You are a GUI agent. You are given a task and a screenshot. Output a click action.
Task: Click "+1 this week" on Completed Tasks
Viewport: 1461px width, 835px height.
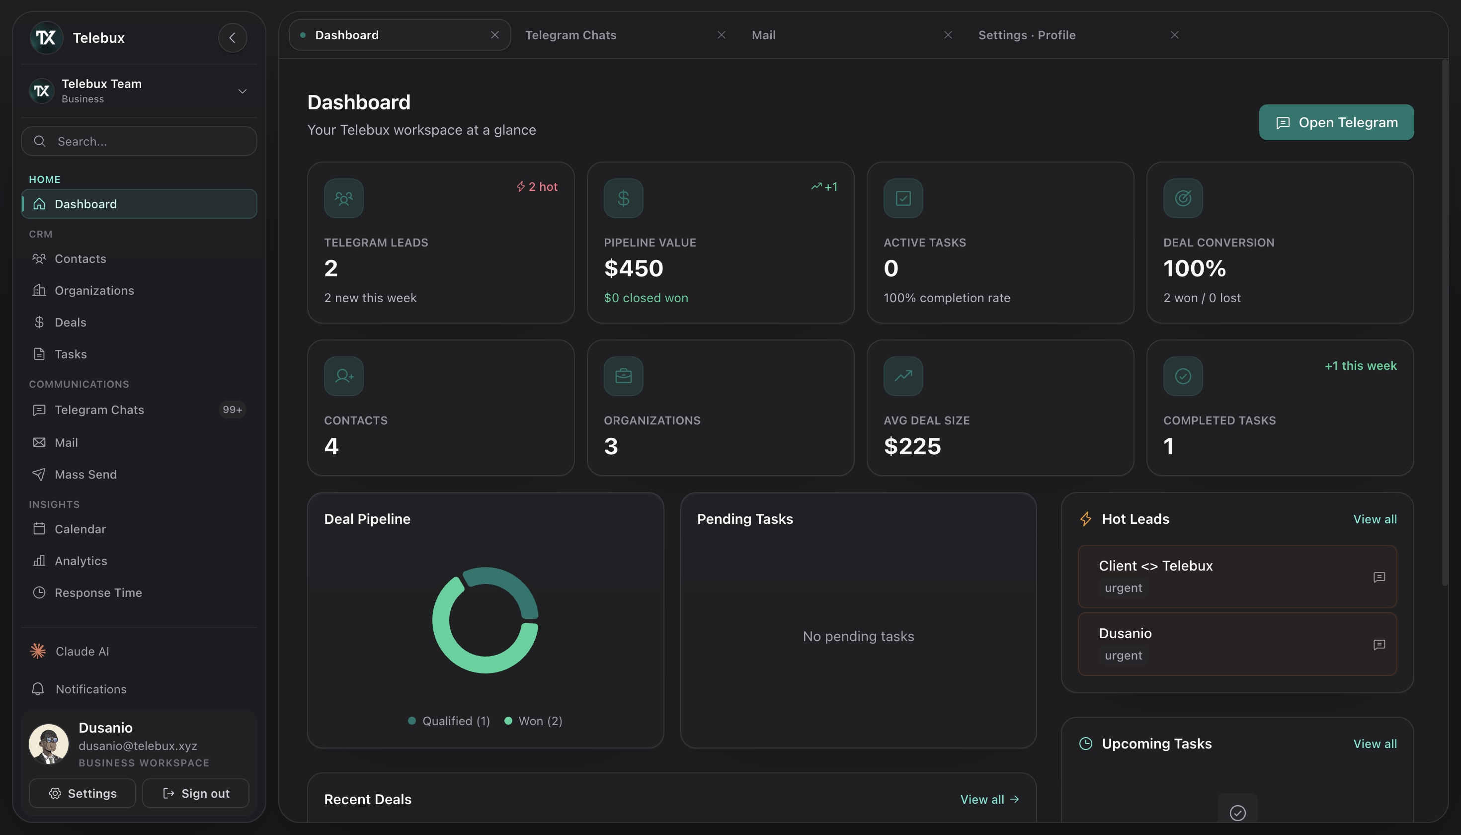[1361, 366]
